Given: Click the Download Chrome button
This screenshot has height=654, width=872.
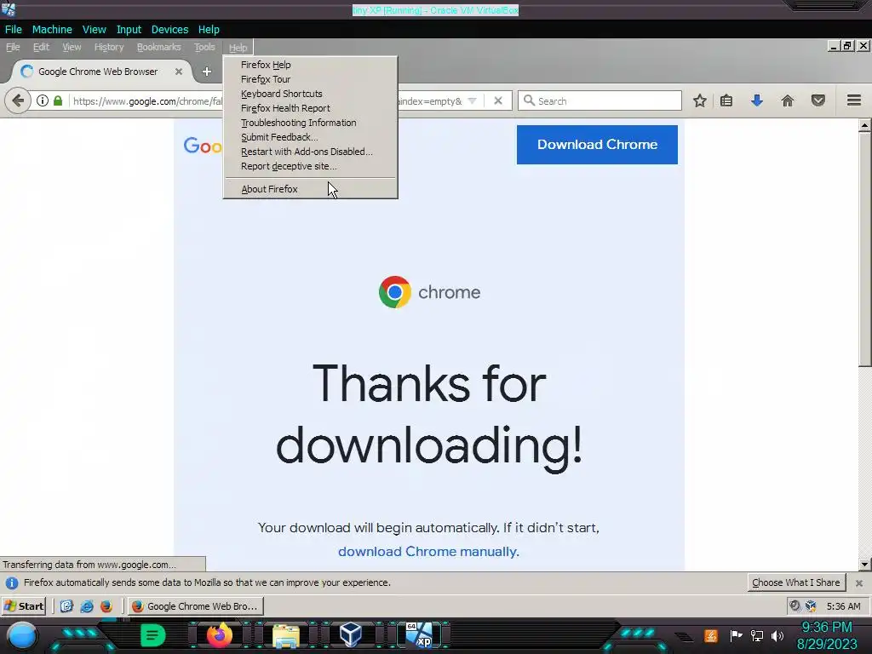Looking at the screenshot, I should click(597, 145).
